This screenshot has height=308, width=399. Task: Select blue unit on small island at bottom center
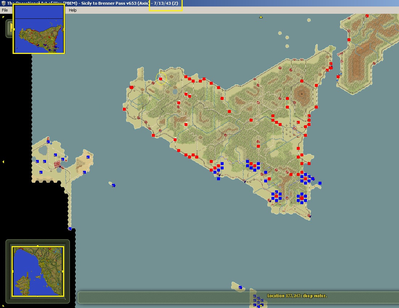[240, 287]
